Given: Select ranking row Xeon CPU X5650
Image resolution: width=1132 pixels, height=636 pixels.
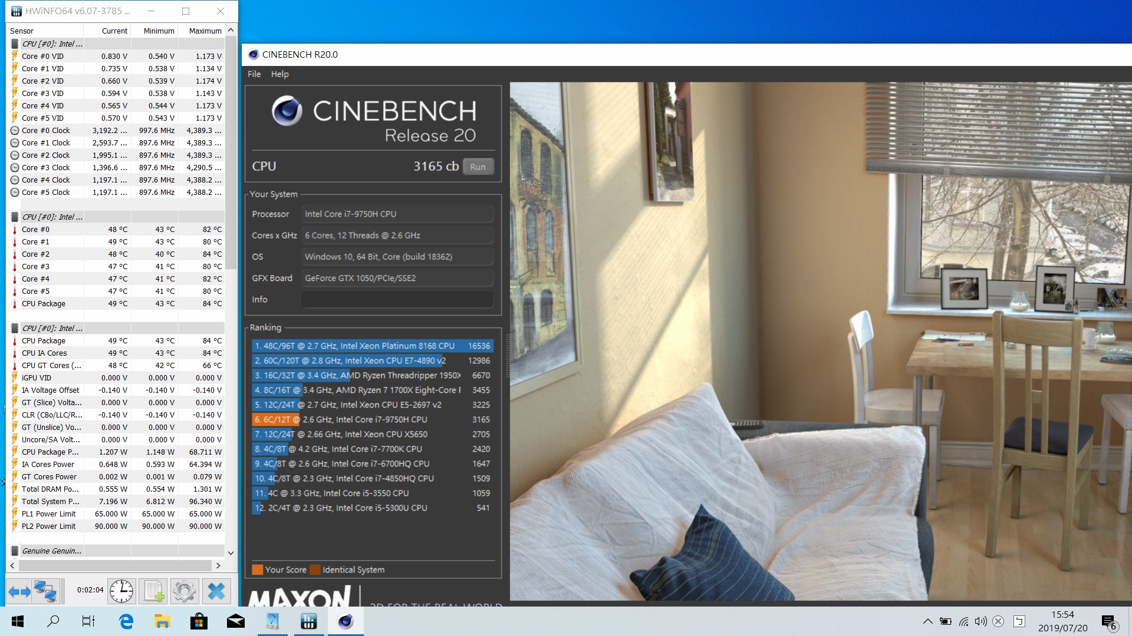Looking at the screenshot, I should 372,435.
